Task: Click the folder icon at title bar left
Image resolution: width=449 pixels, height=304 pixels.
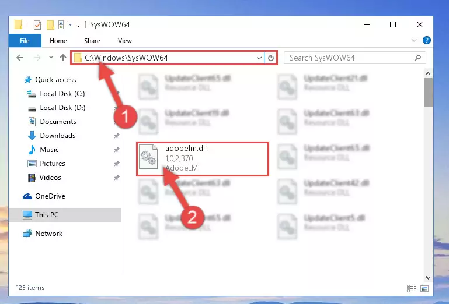Action: 18,24
